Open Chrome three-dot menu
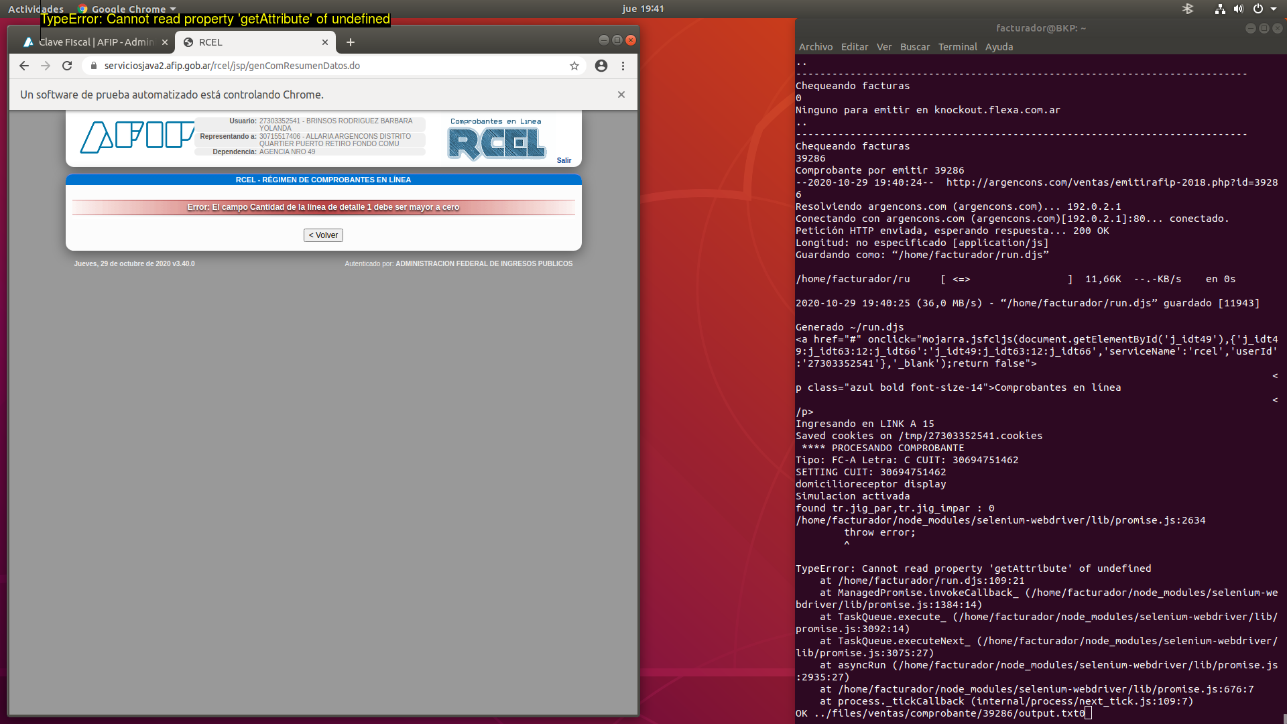Screen dimensions: 1287x724 pyautogui.click(x=623, y=66)
